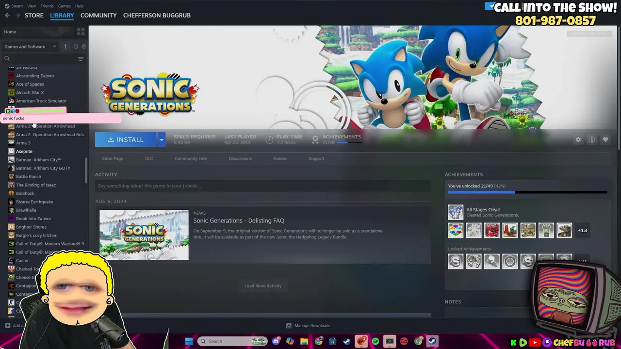This screenshot has width=621, height=349.
Task: Open Spotify from the taskbar
Action: (376, 341)
